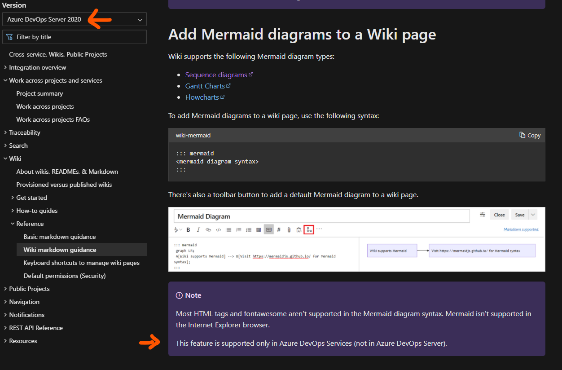Open the Azure DevOps Server 2020 version dropdown
562x370 pixels.
(x=74, y=19)
